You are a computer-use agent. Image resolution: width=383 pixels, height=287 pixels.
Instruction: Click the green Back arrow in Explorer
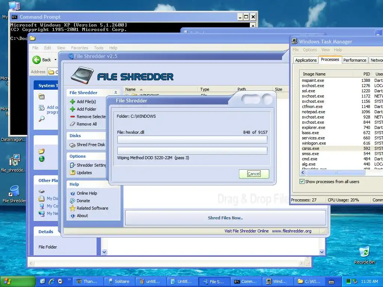tap(37, 60)
